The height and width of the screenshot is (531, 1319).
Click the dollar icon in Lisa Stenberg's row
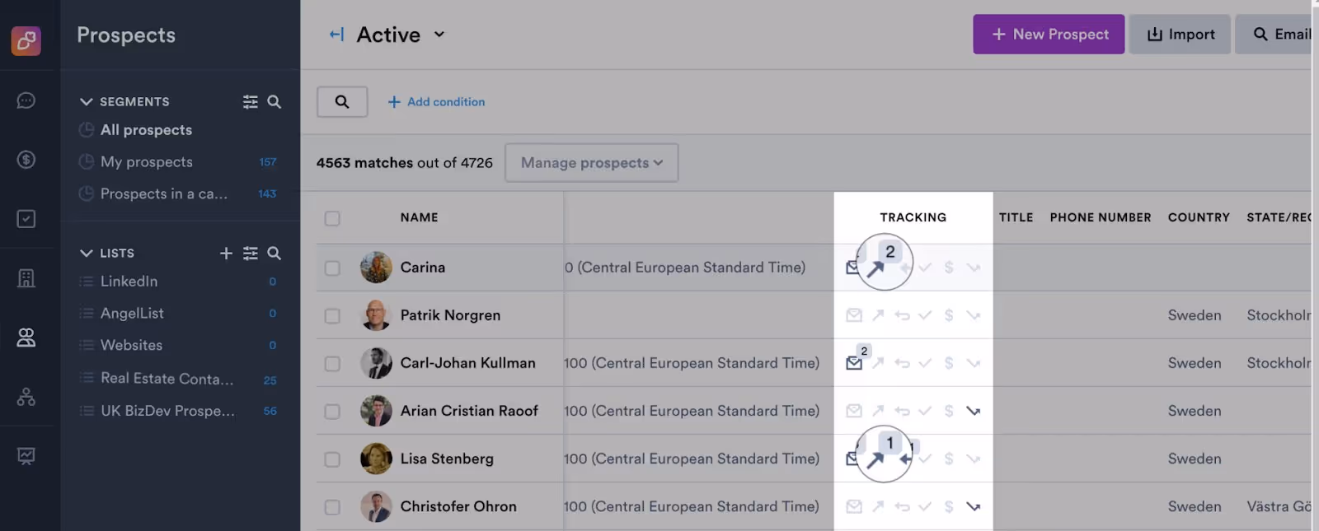click(x=949, y=459)
